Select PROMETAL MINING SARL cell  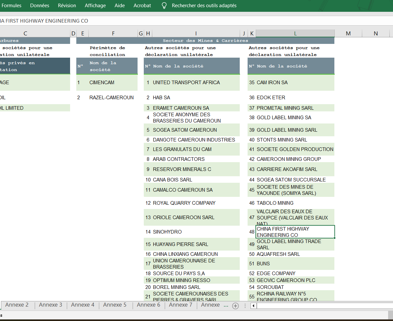tap(295, 108)
